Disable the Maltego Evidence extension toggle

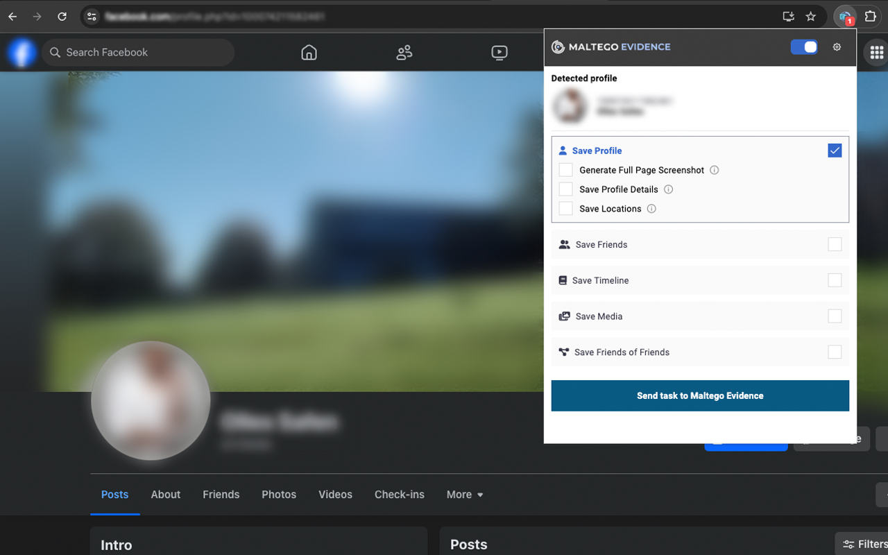[x=804, y=46]
